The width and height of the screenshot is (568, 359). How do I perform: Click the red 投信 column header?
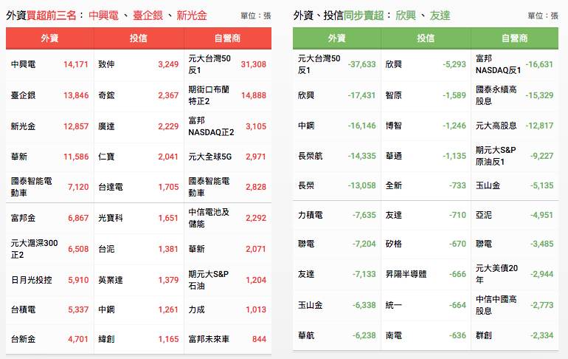139,38
